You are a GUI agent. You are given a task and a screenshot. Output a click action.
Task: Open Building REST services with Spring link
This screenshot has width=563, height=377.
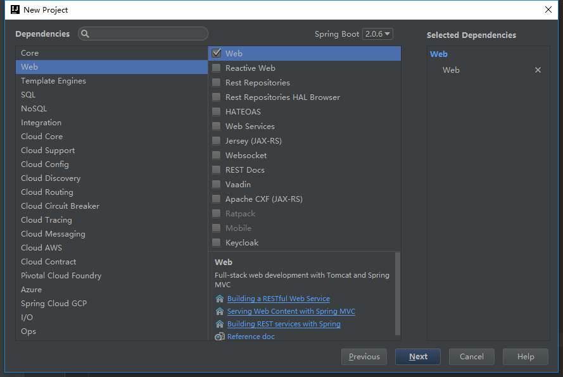tap(284, 324)
